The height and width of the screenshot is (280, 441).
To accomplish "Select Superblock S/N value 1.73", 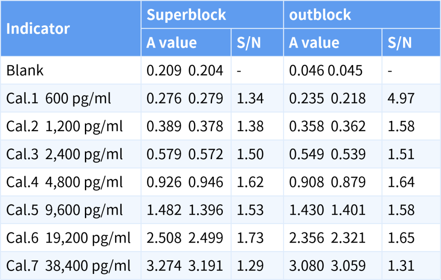I will click(x=250, y=238).
